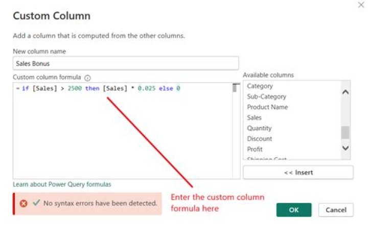Click the Available columns scrollbar thumb
The image size is (368, 227).
pyautogui.click(x=346, y=132)
